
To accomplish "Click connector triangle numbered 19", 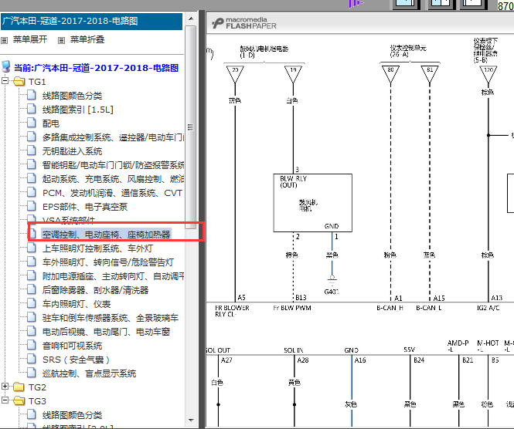I will pyautogui.click(x=293, y=74).
